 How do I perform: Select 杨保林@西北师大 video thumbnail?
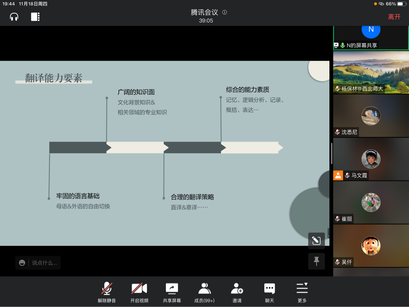coord(371,72)
